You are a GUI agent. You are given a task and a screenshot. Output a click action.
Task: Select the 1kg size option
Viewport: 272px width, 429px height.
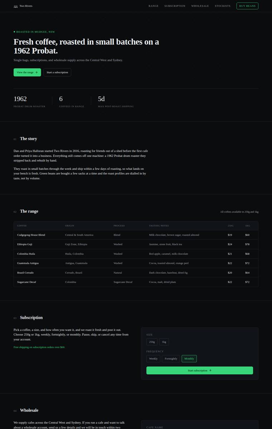[x=164, y=342]
